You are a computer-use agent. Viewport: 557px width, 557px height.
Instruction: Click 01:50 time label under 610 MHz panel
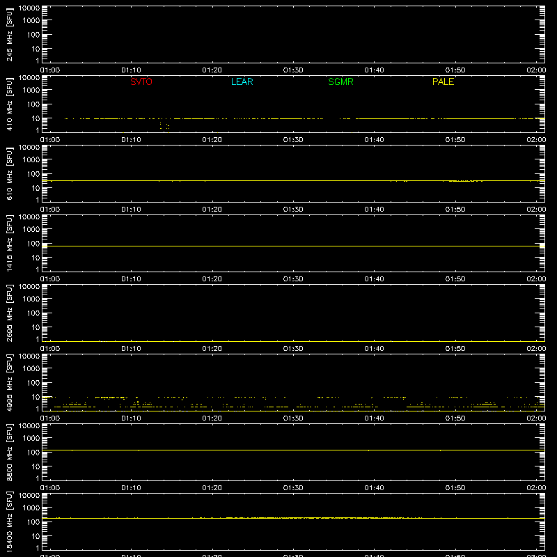coord(455,210)
